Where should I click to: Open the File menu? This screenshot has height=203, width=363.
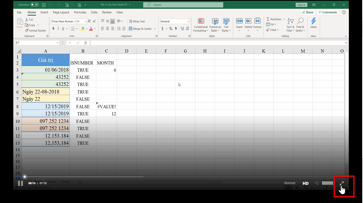(19, 12)
